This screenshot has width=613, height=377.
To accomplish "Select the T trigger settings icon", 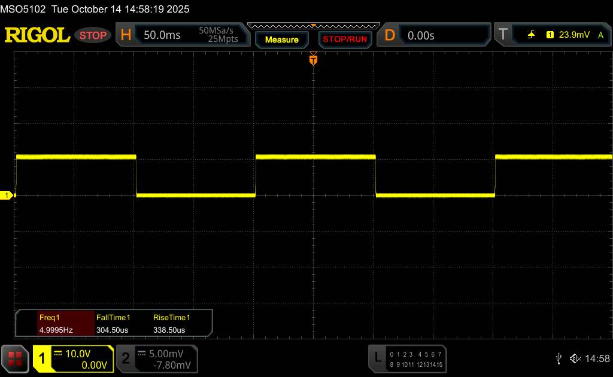I will click(503, 35).
